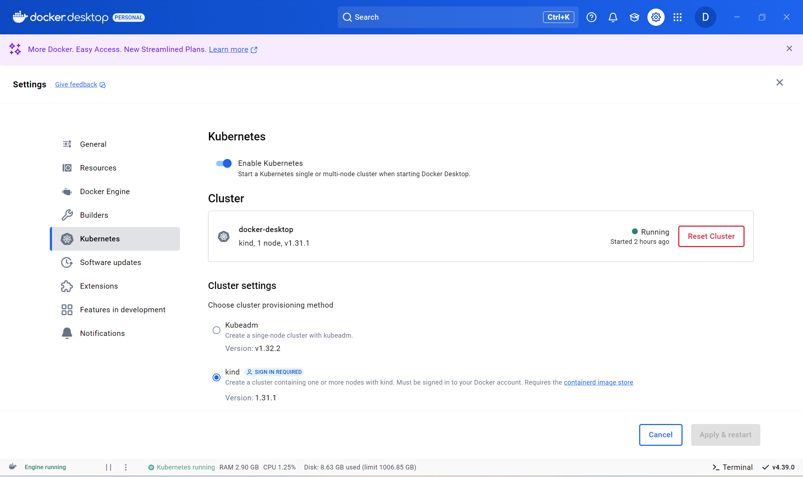Image resolution: width=803 pixels, height=477 pixels.
Task: Close the Settings page with the X
Action: [780, 82]
